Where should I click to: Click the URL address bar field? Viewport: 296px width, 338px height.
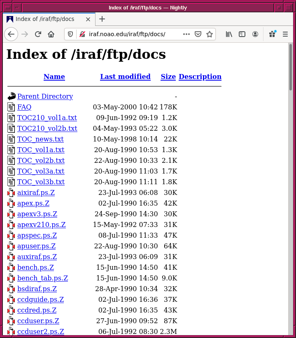pyautogui.click(x=132, y=34)
